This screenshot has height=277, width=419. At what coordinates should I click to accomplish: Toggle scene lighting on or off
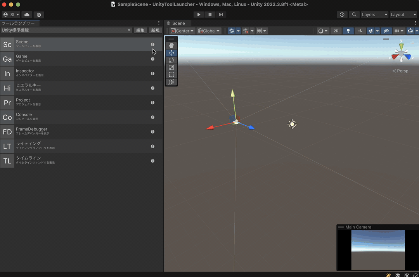click(348, 31)
